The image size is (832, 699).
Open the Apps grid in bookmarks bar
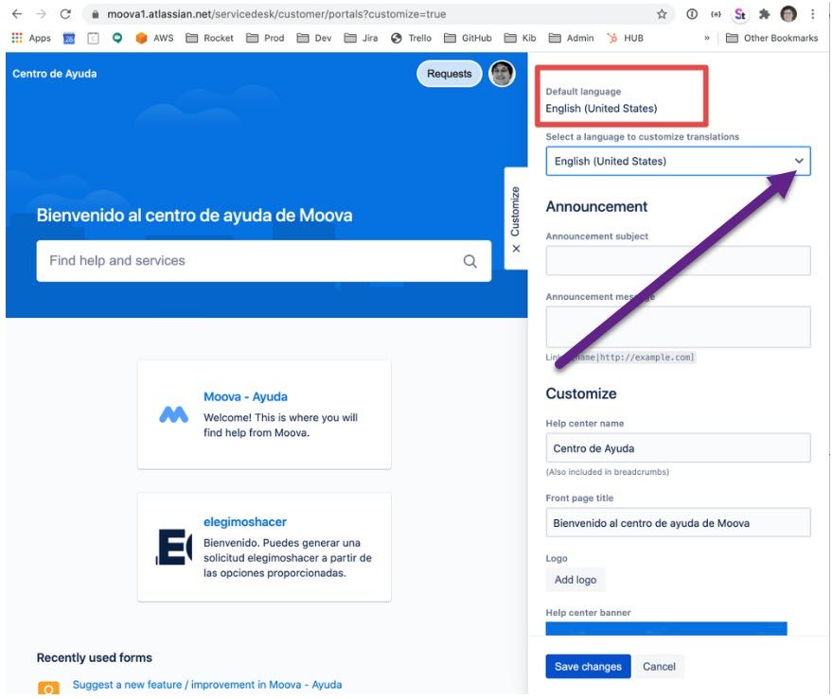coord(31,38)
